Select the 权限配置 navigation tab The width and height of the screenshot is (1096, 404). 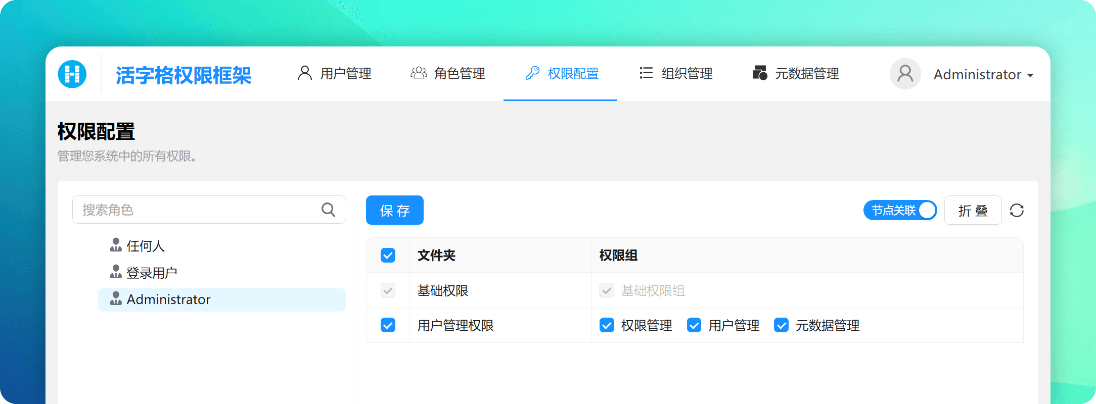(x=560, y=74)
